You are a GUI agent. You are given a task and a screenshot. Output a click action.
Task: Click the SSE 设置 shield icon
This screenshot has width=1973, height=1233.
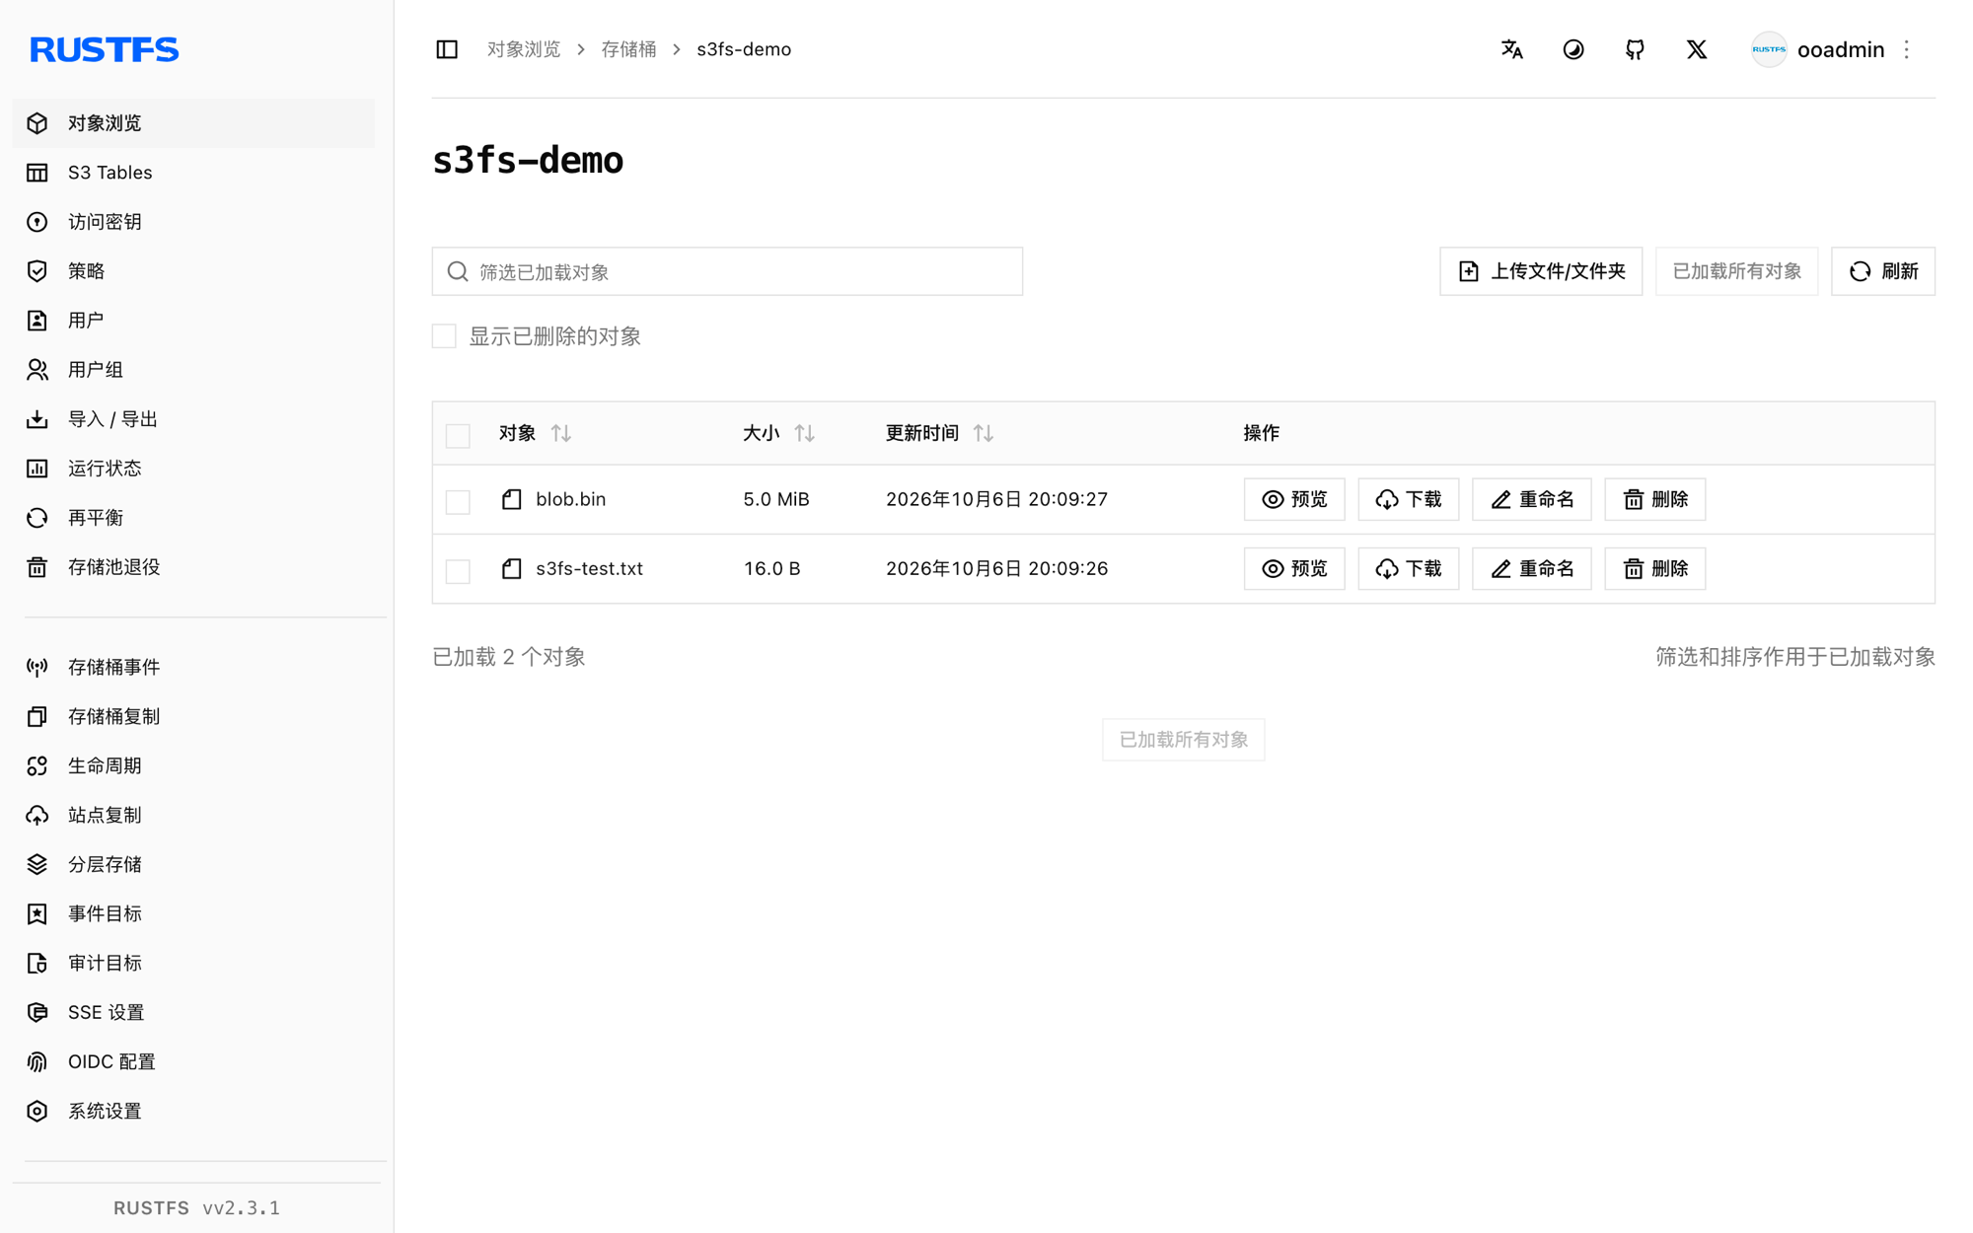pyautogui.click(x=37, y=1013)
